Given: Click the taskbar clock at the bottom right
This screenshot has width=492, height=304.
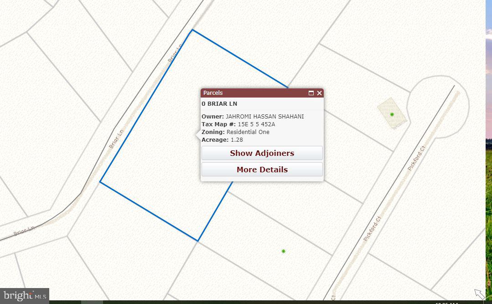Looking at the screenshot, I should tap(447, 302).
